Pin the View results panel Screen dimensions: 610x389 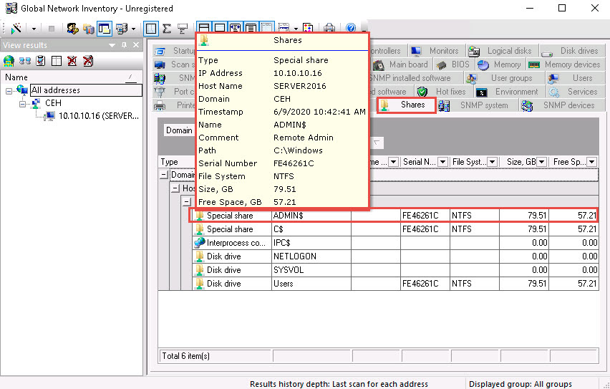[124, 45]
